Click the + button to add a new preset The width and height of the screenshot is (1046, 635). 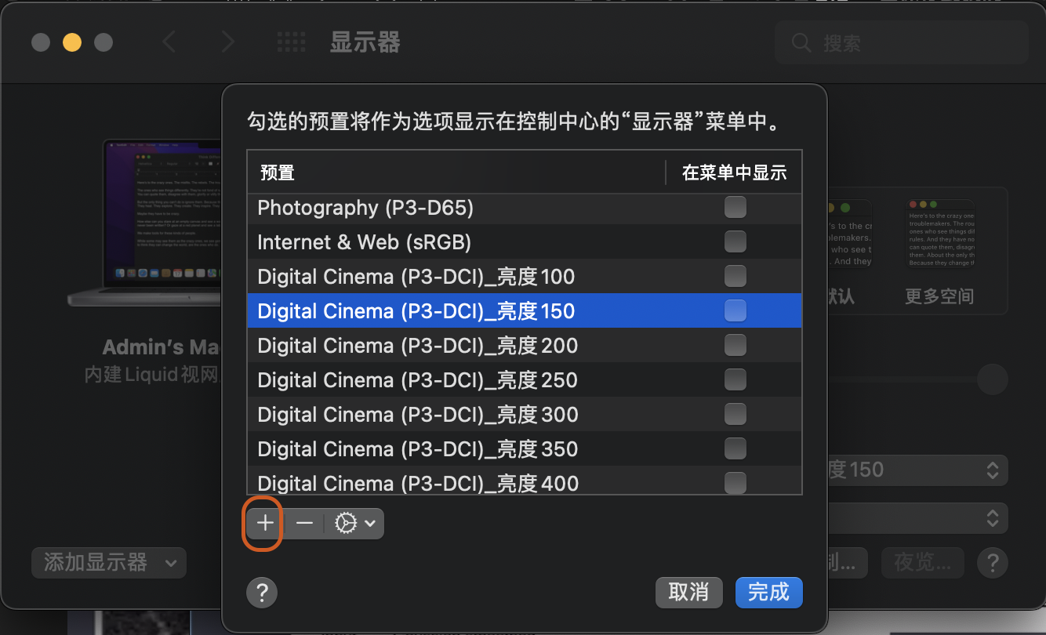[x=263, y=523]
